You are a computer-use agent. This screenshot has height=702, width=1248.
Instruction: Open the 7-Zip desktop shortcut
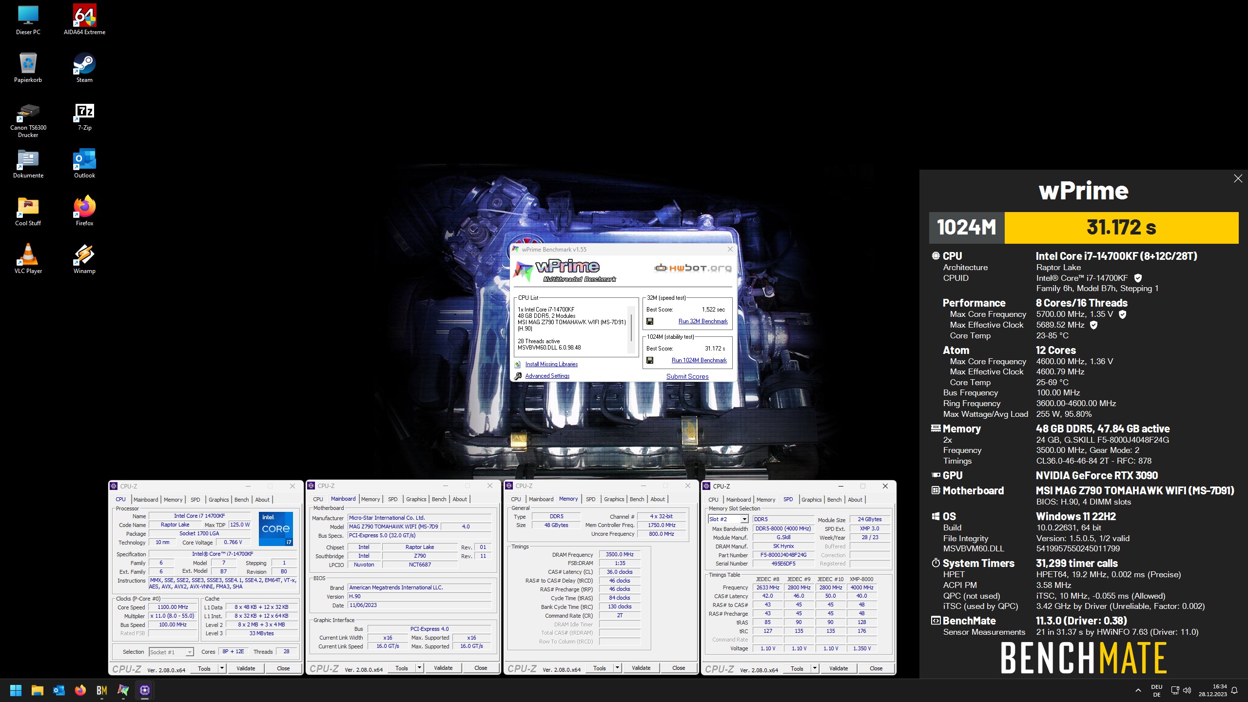click(x=84, y=117)
